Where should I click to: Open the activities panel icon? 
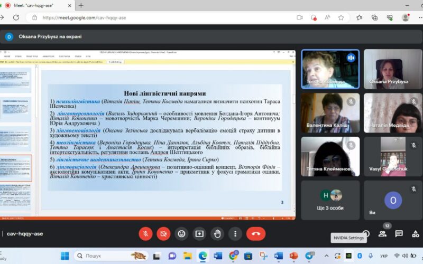(416, 234)
